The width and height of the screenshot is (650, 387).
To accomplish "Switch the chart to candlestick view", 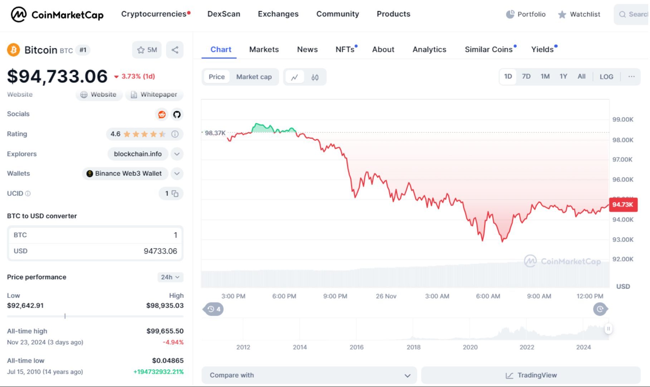I will point(315,77).
